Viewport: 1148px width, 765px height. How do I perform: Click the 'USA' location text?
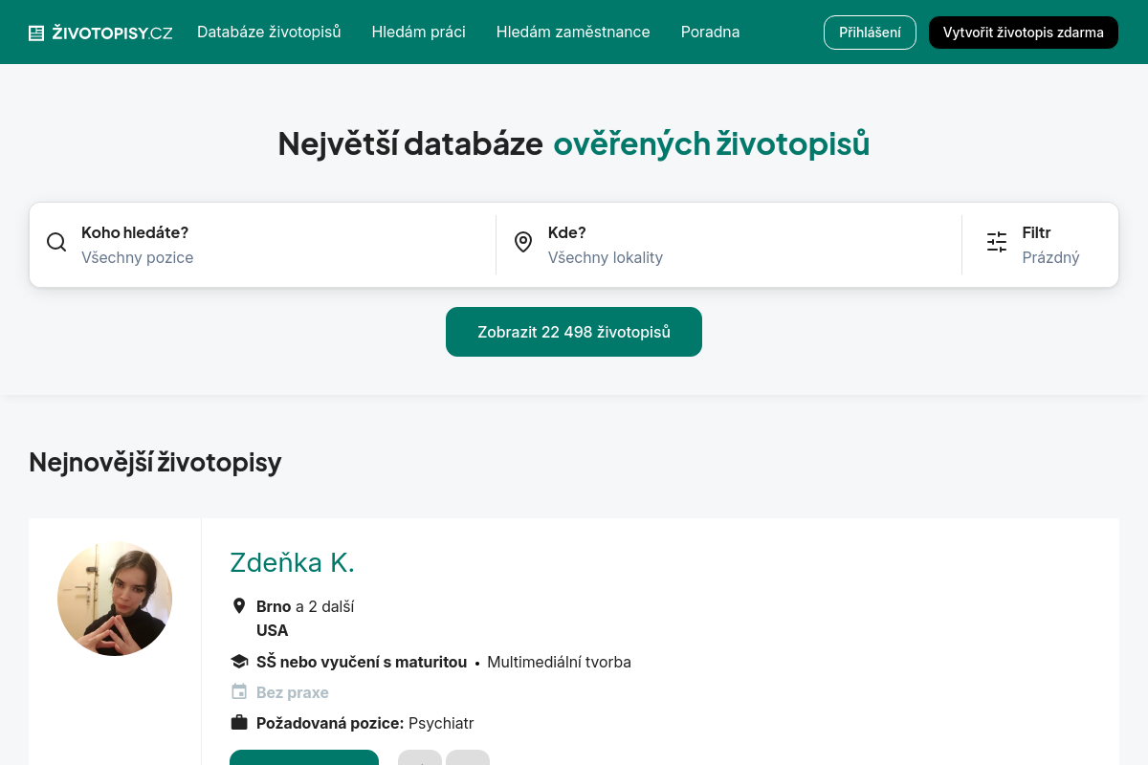273,630
